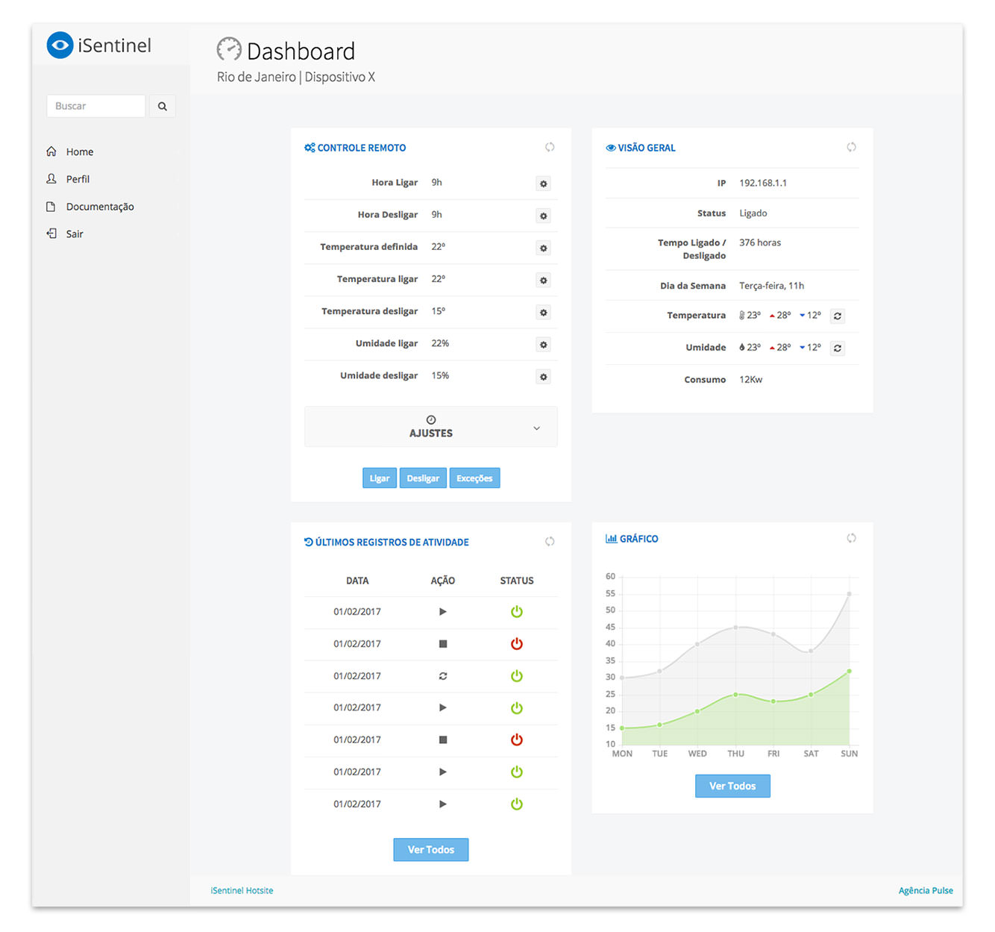Click the SUN data point on green line
Viewport: 995px width, 932px height.
click(849, 672)
